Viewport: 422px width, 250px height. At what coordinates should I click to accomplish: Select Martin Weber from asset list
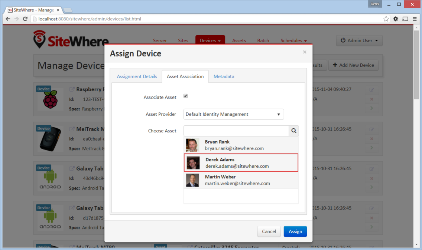point(241,180)
